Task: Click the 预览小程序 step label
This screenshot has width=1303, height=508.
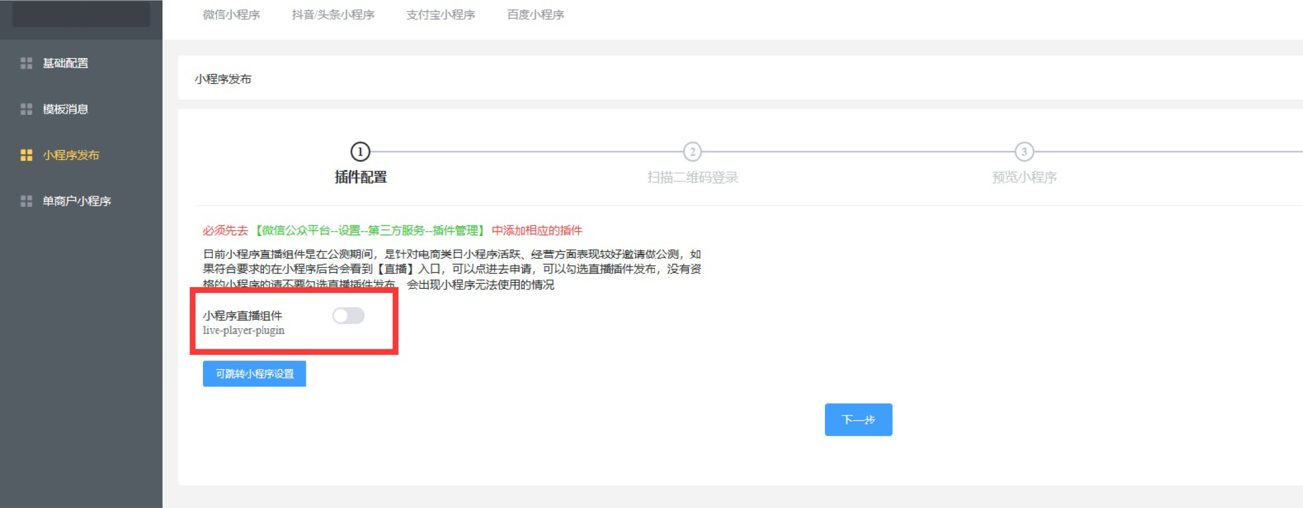Action: [1024, 178]
